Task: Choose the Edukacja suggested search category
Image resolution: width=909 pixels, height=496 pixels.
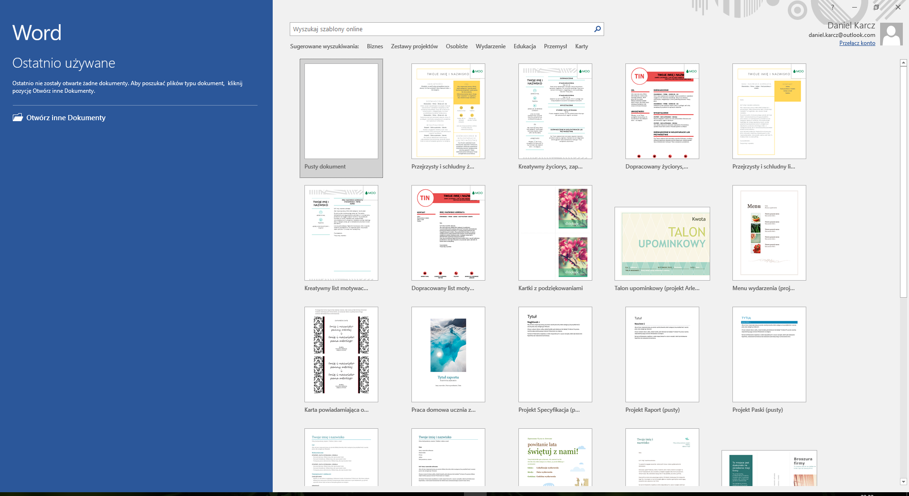Action: click(x=525, y=46)
